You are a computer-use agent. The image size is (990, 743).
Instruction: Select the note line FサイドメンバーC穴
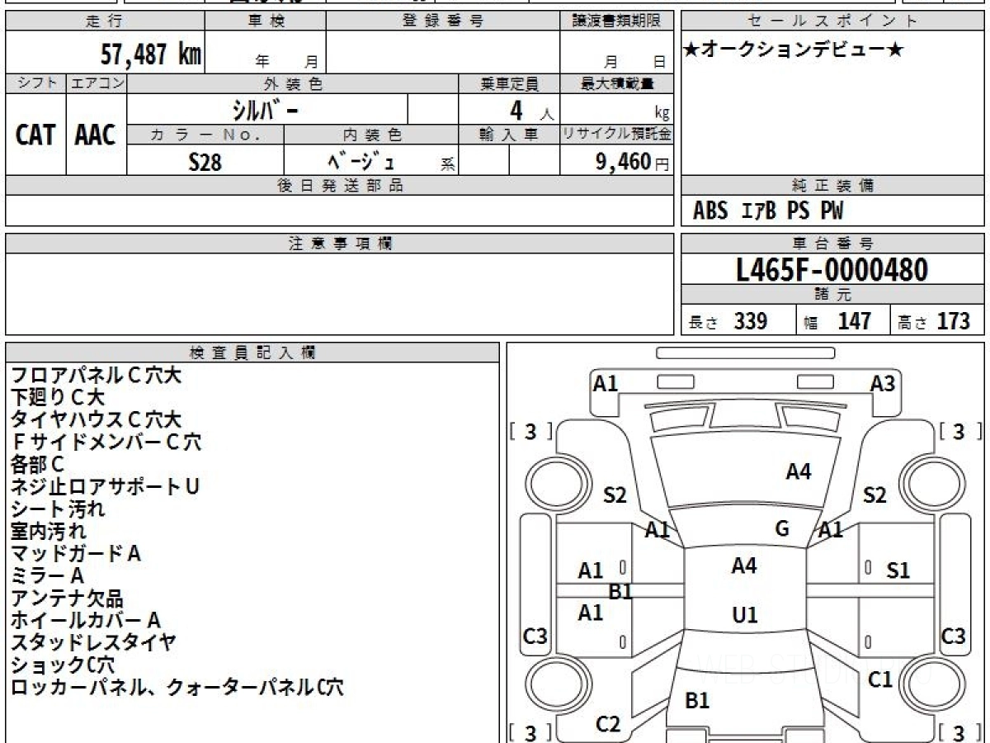click(106, 442)
